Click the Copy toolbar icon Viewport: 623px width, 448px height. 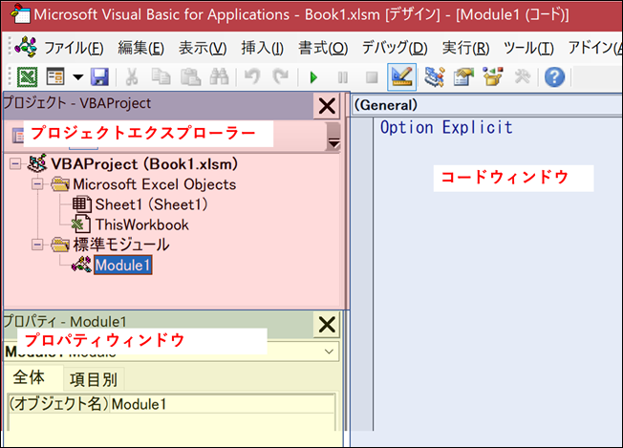click(x=161, y=76)
